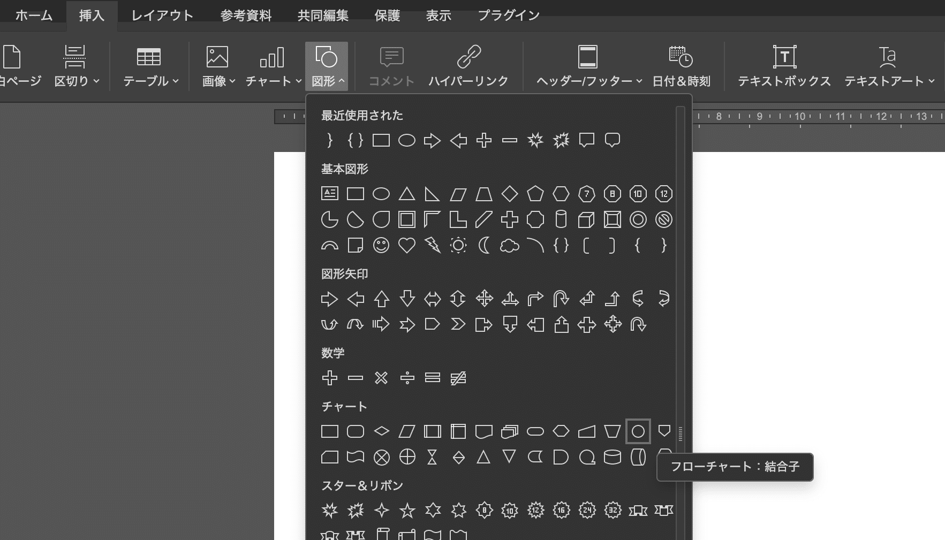Select the heart shape in basic shapes
The width and height of the screenshot is (945, 540).
pos(407,246)
